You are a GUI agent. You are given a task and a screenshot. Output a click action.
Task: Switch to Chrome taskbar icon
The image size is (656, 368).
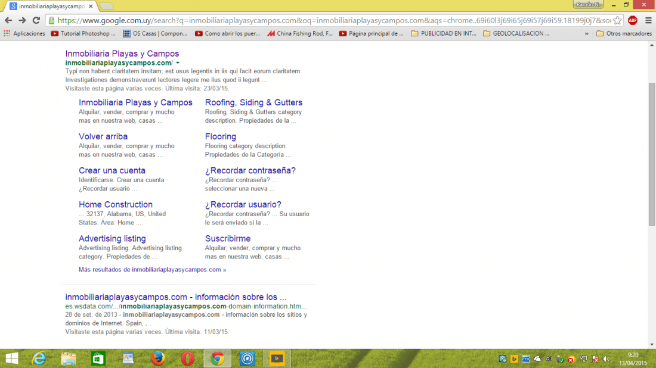[x=217, y=359]
